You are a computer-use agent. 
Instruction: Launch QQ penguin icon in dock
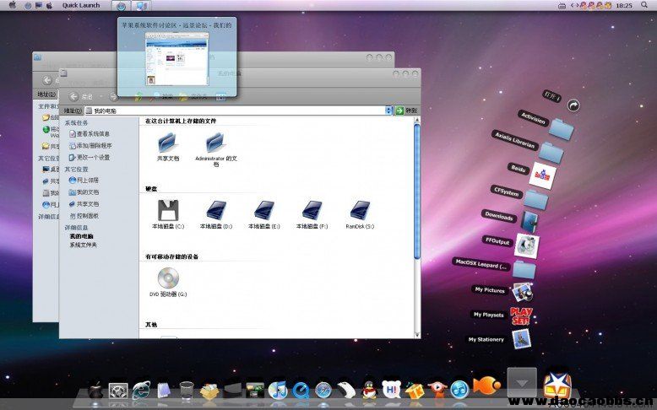pos(368,390)
